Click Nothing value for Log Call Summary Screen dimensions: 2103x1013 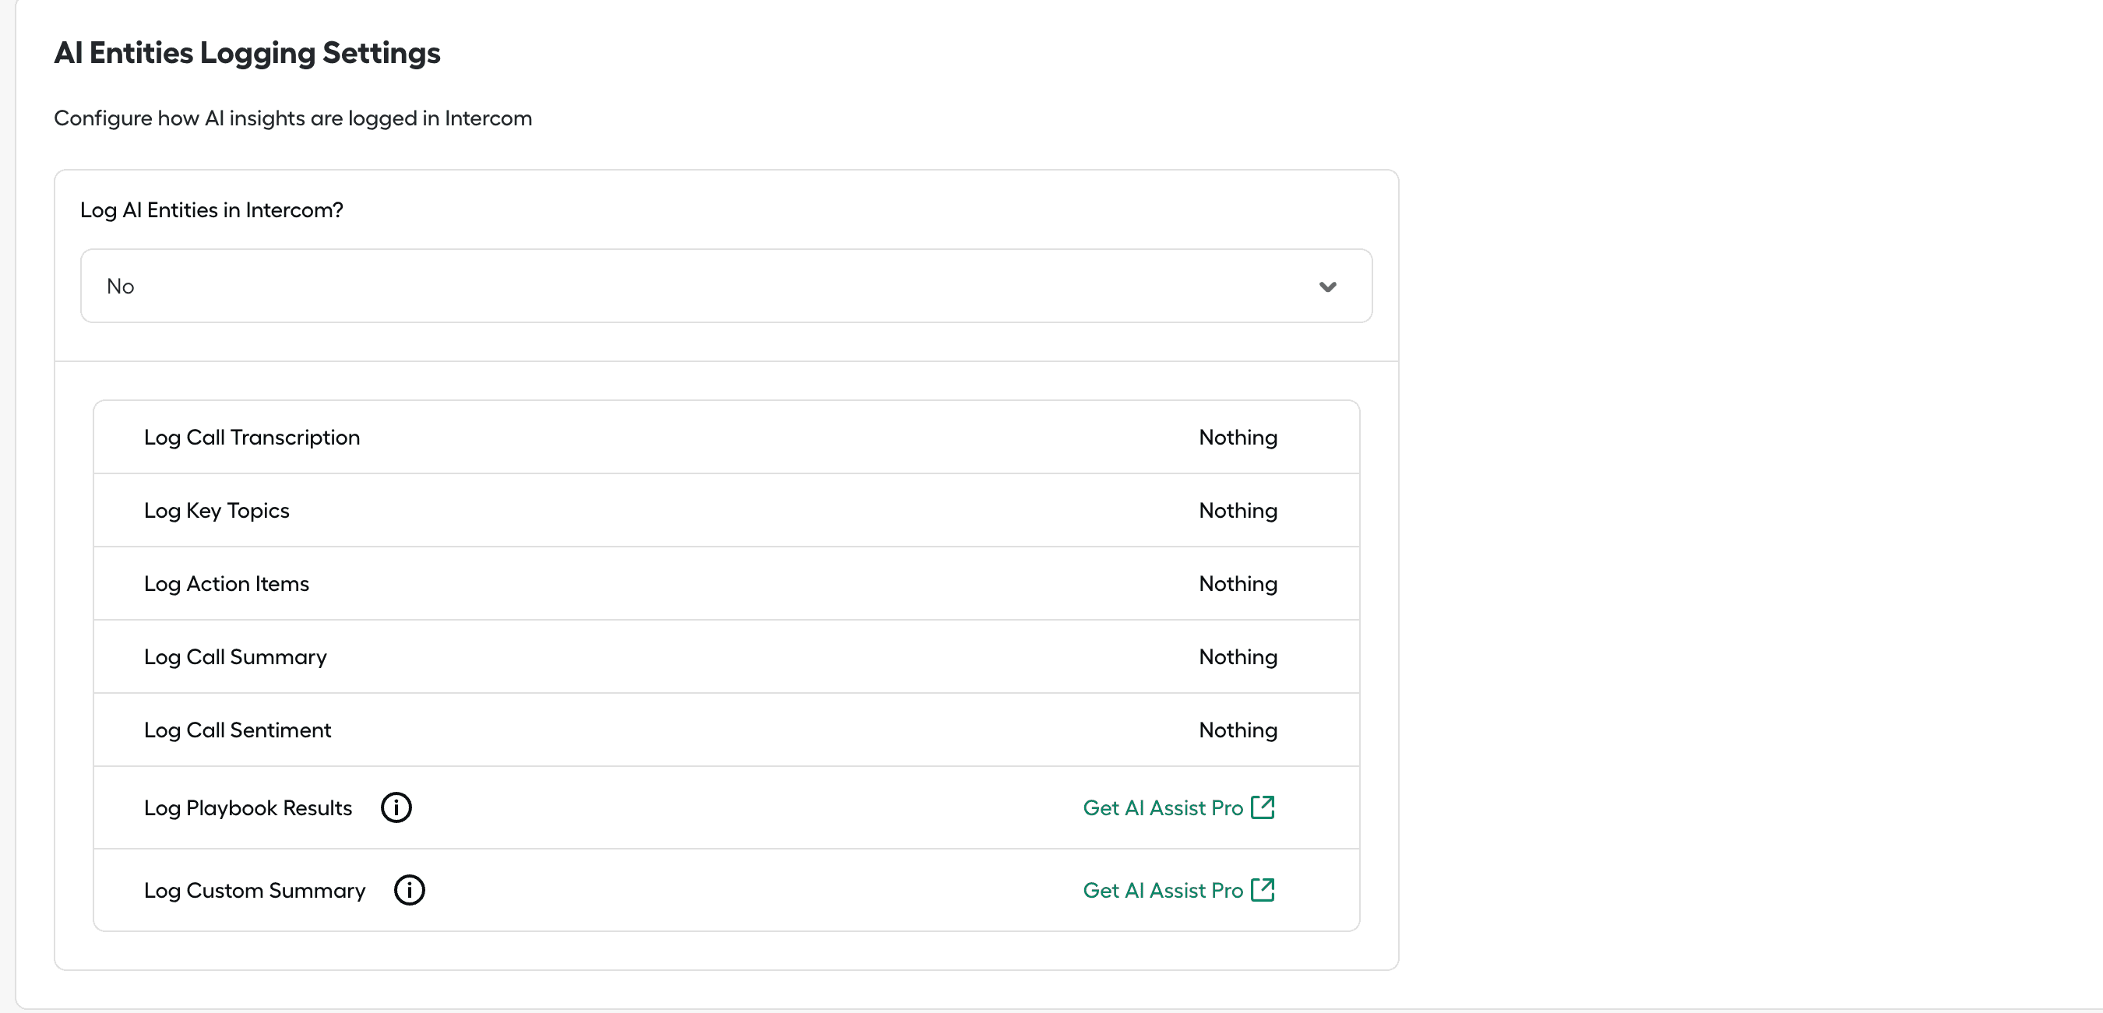(x=1238, y=657)
